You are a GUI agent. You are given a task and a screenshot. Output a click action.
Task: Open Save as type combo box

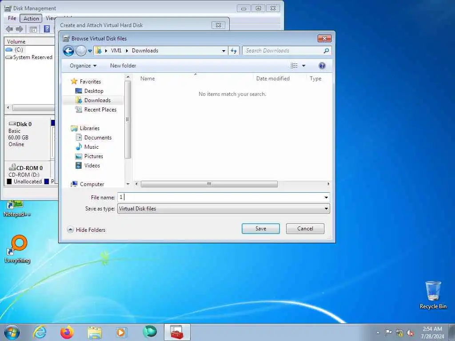point(224,209)
